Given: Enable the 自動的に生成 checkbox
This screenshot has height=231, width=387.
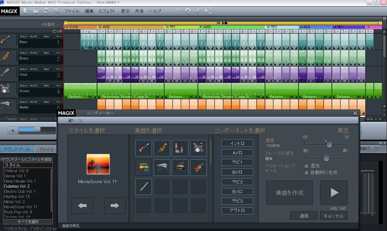Looking at the screenshot, I should click(307, 172).
